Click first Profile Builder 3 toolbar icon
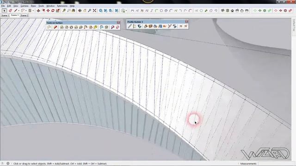296x166 pixels. pos(129,26)
